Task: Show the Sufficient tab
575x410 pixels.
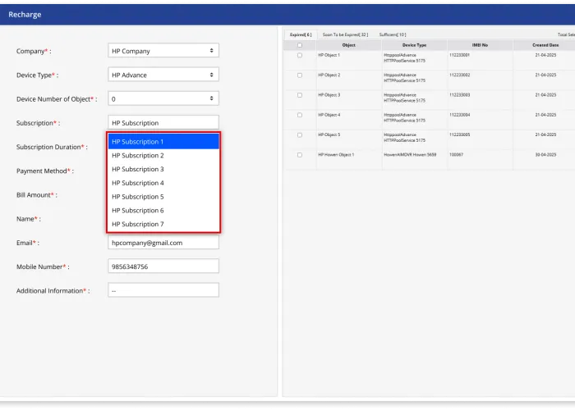Action: tap(392, 34)
